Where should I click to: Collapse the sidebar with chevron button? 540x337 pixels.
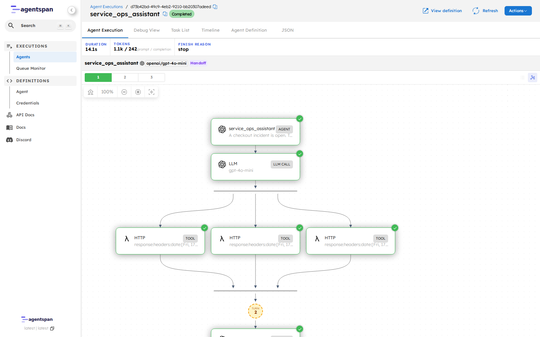point(72,10)
